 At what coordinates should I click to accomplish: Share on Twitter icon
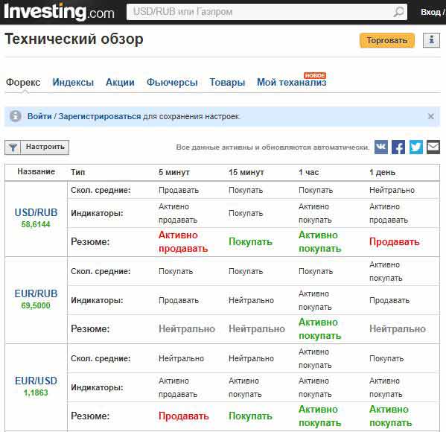pyautogui.click(x=416, y=147)
